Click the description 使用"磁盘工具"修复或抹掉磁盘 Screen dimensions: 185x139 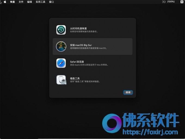coord(85,81)
